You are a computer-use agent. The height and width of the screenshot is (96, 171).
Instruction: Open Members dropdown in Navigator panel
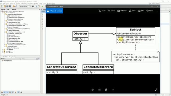(x=10, y=59)
